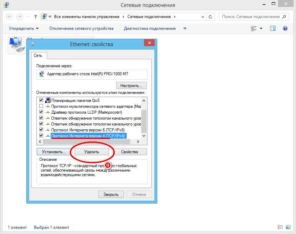Click the QoS packet scheduler icon
The width and height of the screenshot is (296, 234).
click(x=48, y=100)
